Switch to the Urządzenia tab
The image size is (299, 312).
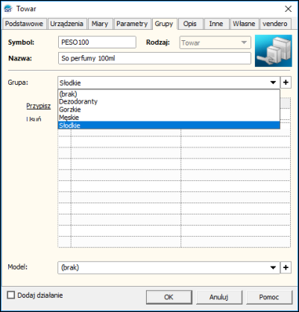(66, 24)
